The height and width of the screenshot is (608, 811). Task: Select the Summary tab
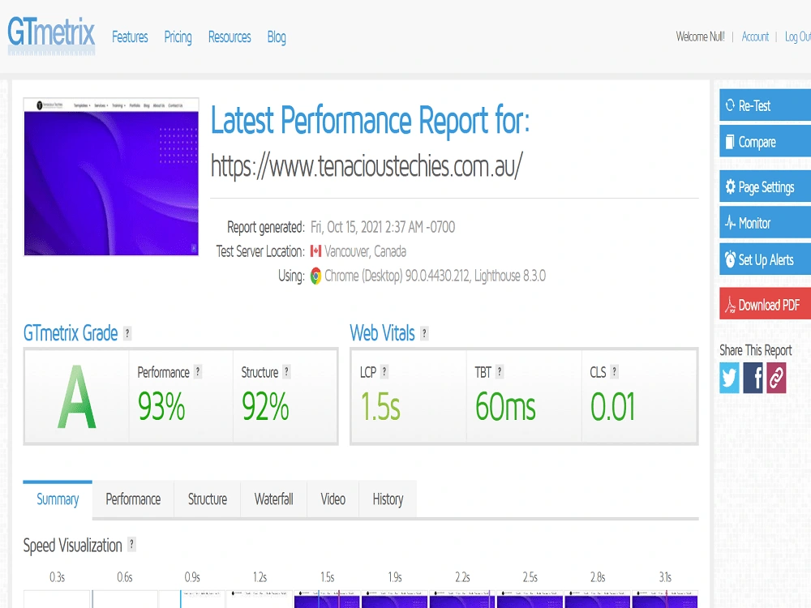58,499
